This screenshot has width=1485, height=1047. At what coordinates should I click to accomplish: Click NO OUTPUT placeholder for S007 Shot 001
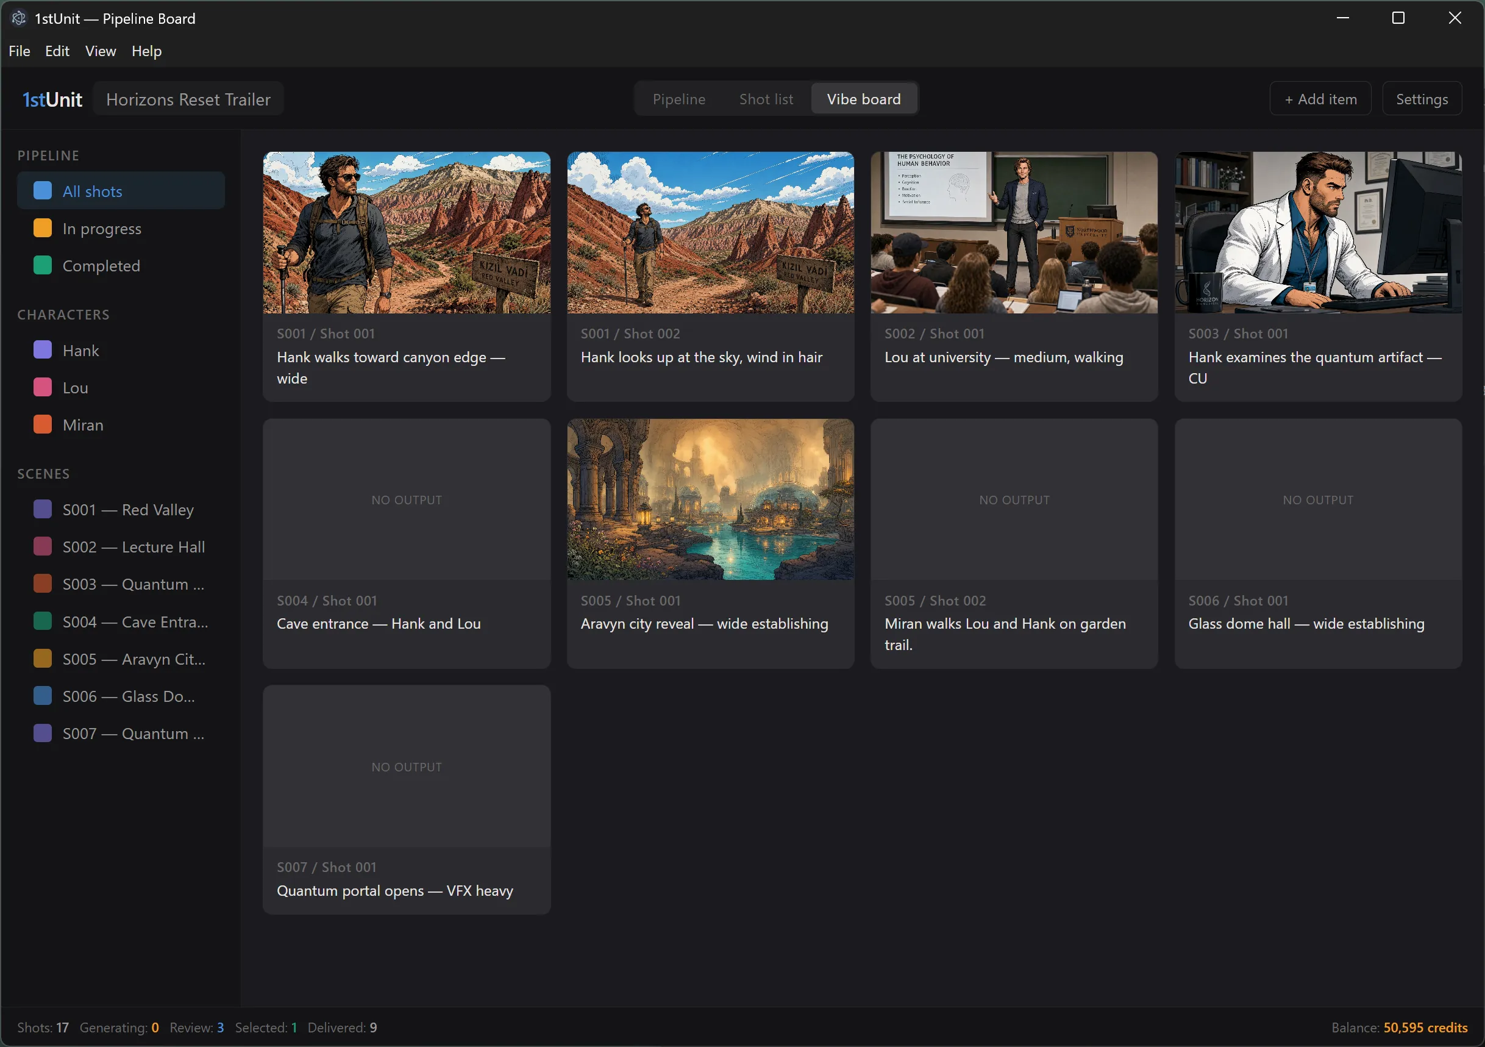[407, 766]
